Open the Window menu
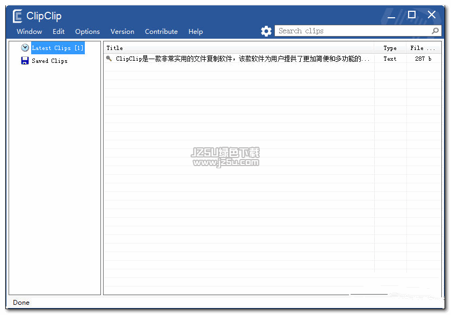 [x=30, y=31]
